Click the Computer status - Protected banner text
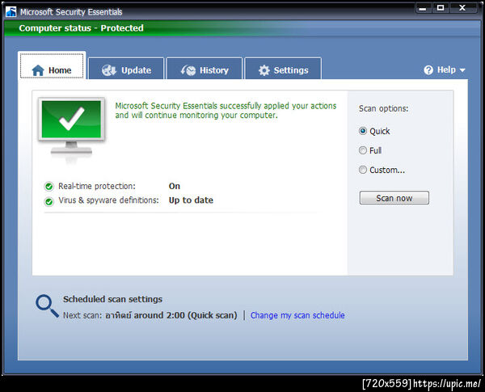Viewport: 485px width, 392px height. (82, 28)
